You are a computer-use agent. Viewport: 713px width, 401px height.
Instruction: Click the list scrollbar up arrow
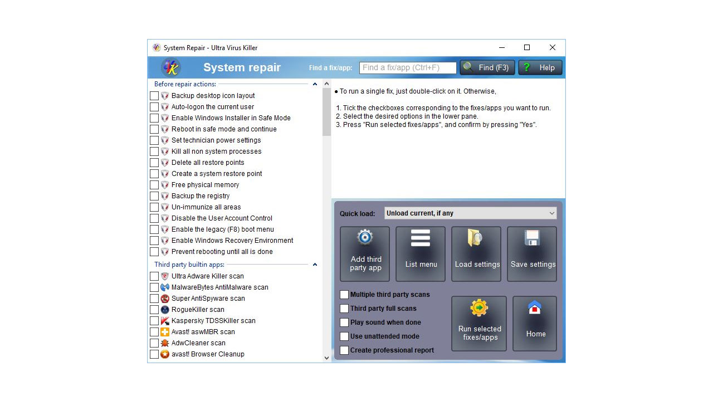tap(327, 84)
